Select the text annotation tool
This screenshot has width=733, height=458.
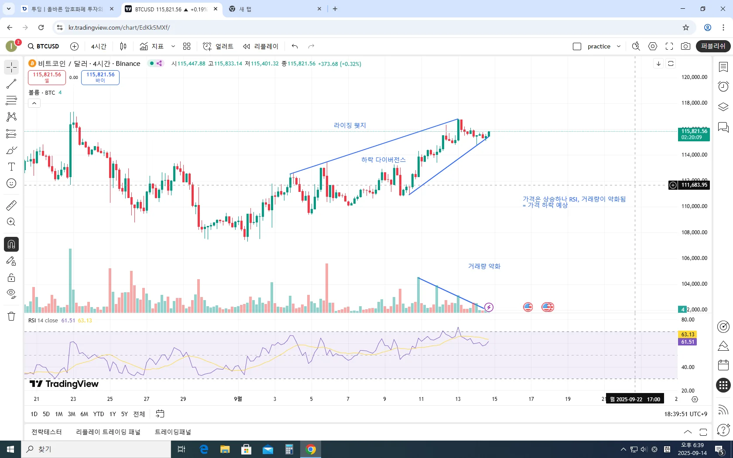11,167
